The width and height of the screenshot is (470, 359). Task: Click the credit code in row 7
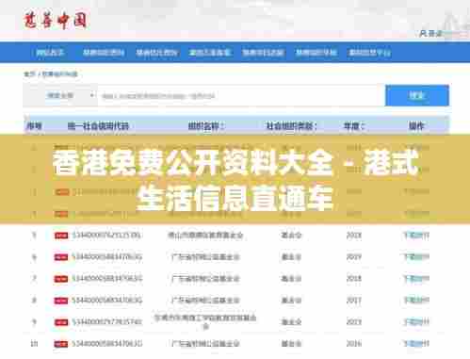(107, 279)
